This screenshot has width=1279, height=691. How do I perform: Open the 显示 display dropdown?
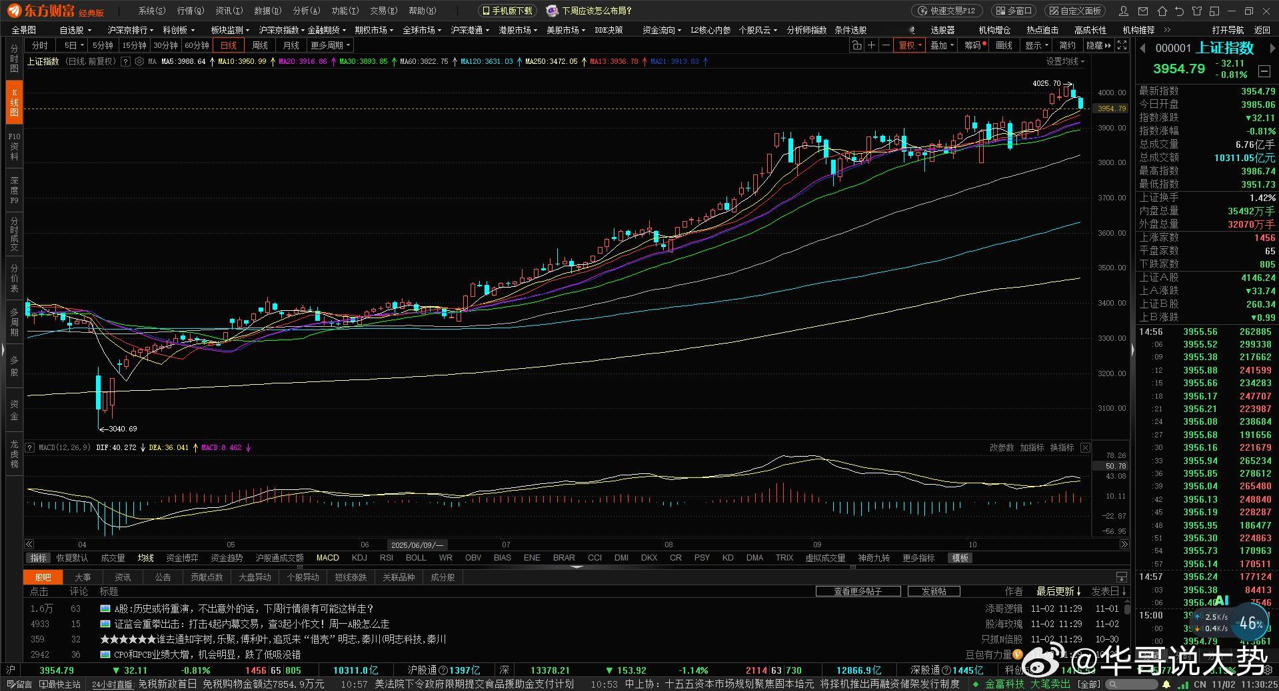point(1036,45)
